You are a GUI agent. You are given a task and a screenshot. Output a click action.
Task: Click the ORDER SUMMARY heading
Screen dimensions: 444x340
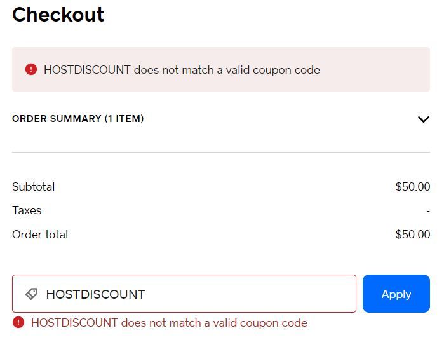(57, 119)
